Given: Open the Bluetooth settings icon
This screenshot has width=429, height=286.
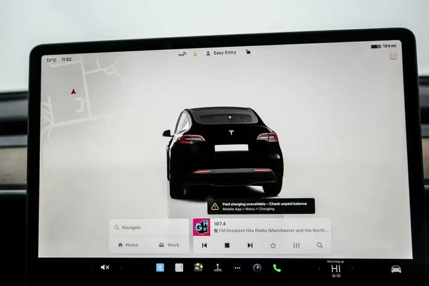Looking at the screenshot, I should click(x=160, y=267).
